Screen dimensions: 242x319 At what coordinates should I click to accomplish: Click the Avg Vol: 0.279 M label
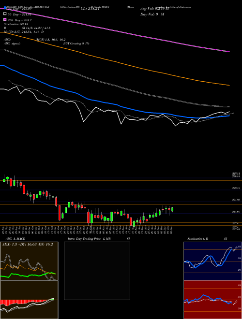(x=154, y=9)
